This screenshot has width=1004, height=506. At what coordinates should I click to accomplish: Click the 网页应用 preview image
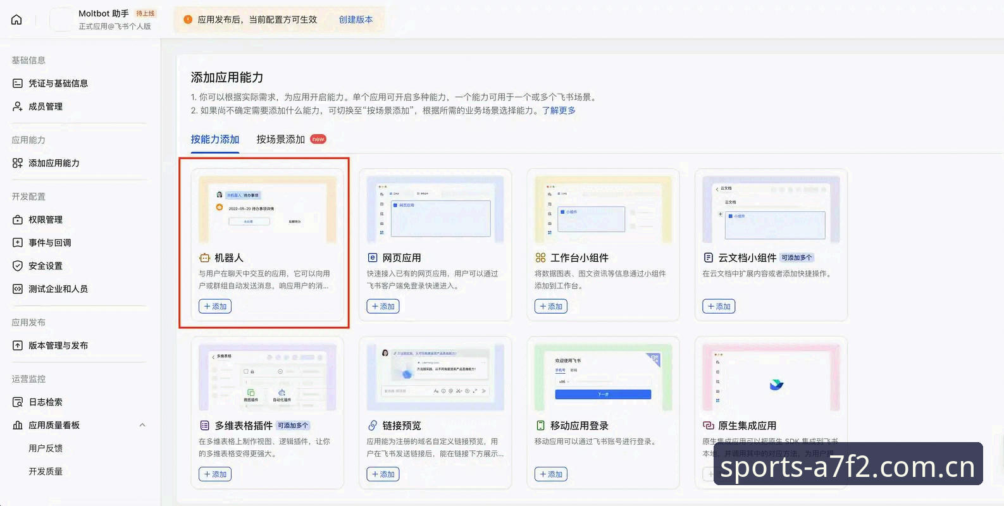click(435, 209)
